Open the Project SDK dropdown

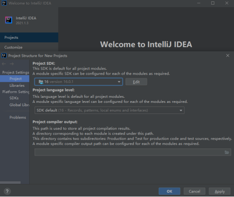pyautogui.click(x=78, y=82)
